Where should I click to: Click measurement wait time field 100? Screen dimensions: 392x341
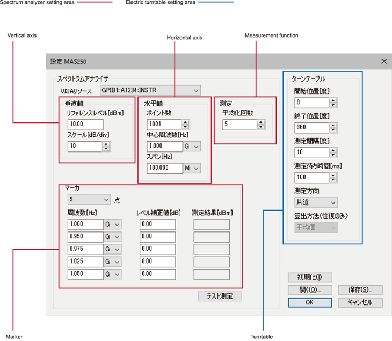point(312,178)
